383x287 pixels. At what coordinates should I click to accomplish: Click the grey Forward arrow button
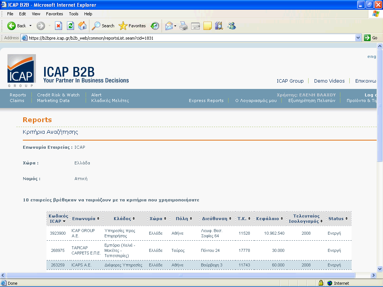click(41, 26)
